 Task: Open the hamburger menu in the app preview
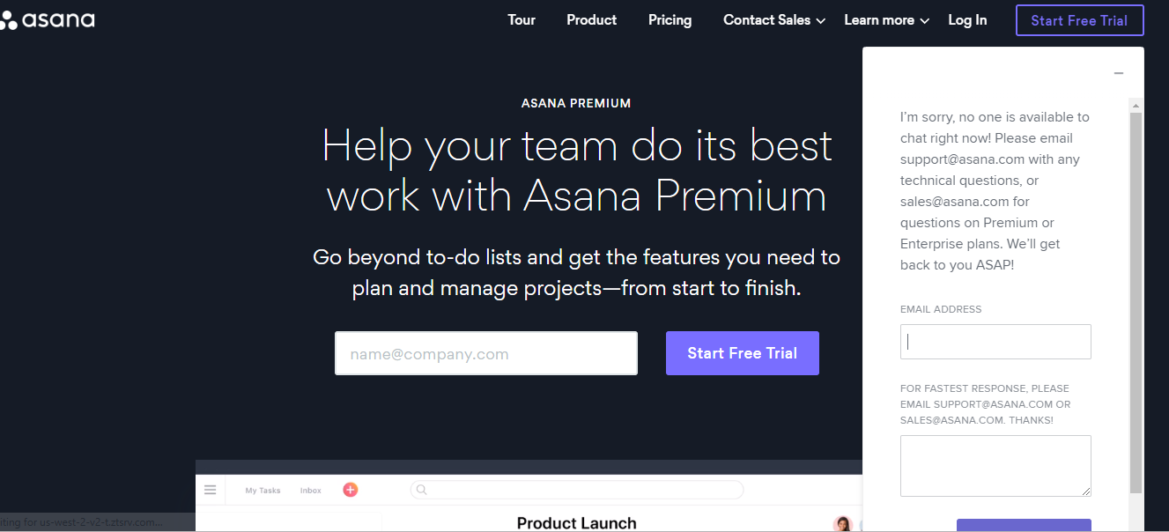coord(210,490)
